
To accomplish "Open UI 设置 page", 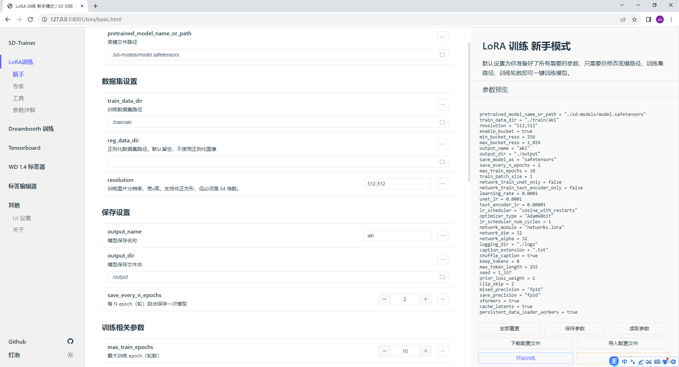I will 22,218.
